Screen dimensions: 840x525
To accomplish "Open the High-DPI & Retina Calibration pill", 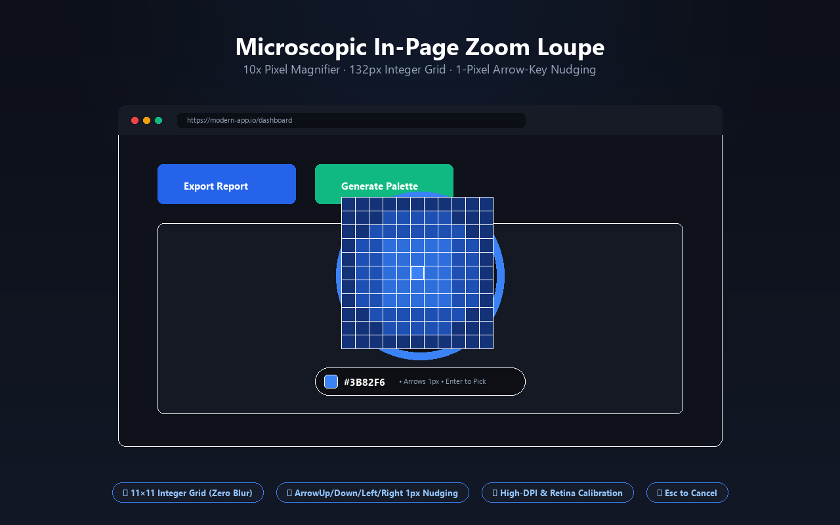I will point(558,493).
